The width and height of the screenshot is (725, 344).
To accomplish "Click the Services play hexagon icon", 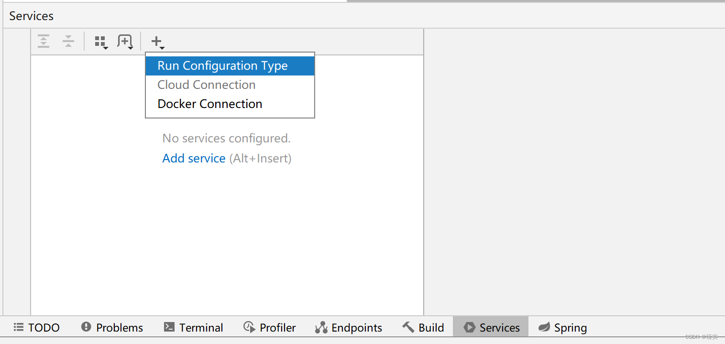I will click(x=470, y=327).
